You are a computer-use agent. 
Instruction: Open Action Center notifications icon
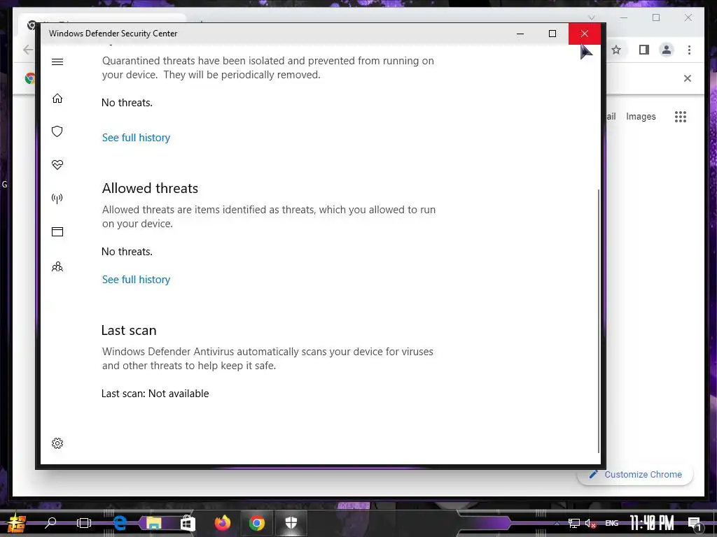(x=695, y=524)
